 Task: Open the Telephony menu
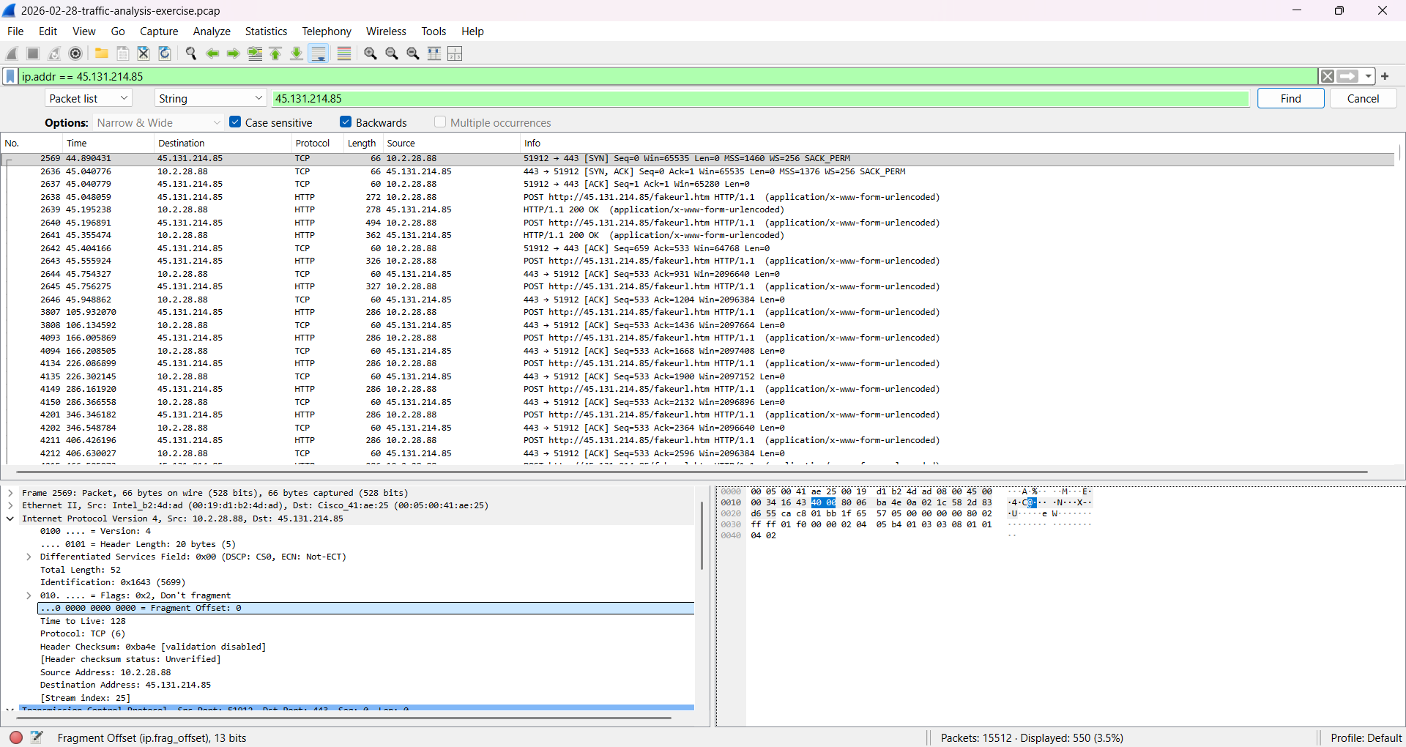click(x=327, y=31)
